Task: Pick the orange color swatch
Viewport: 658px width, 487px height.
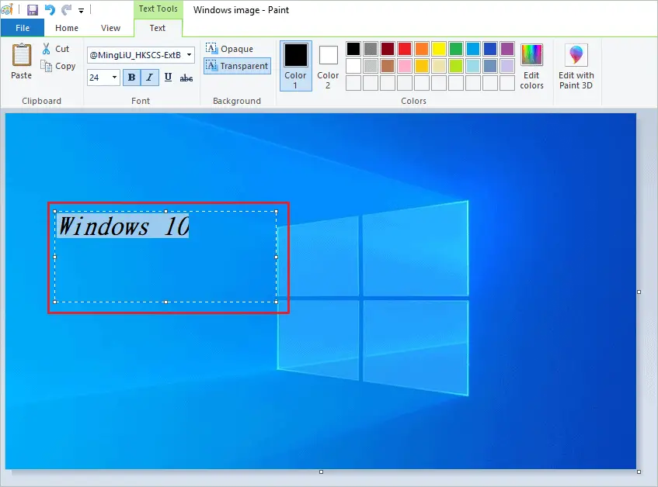Action: click(422, 49)
